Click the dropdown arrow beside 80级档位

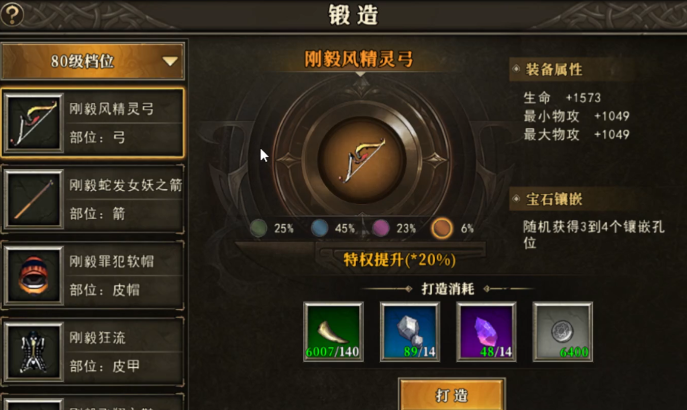tap(170, 62)
